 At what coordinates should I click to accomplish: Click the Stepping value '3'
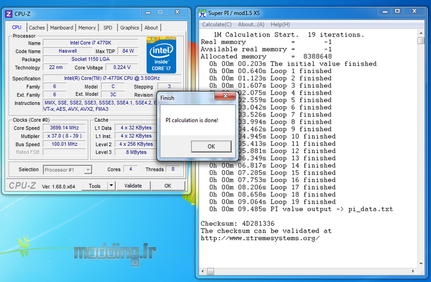click(169, 86)
